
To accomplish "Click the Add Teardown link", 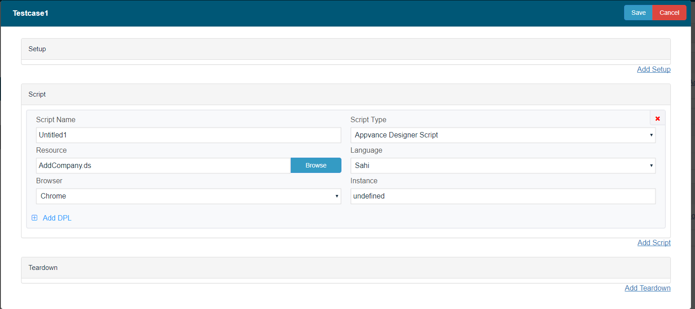I will point(647,288).
